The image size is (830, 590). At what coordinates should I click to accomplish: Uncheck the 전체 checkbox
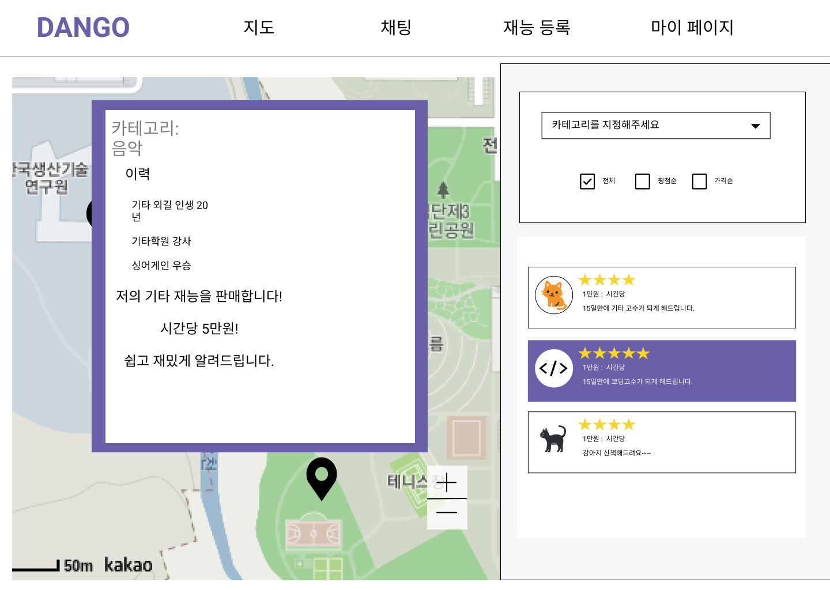(587, 181)
